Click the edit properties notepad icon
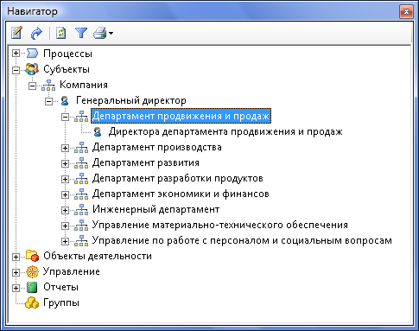Screen dimensions: 419x331 click(x=16, y=33)
